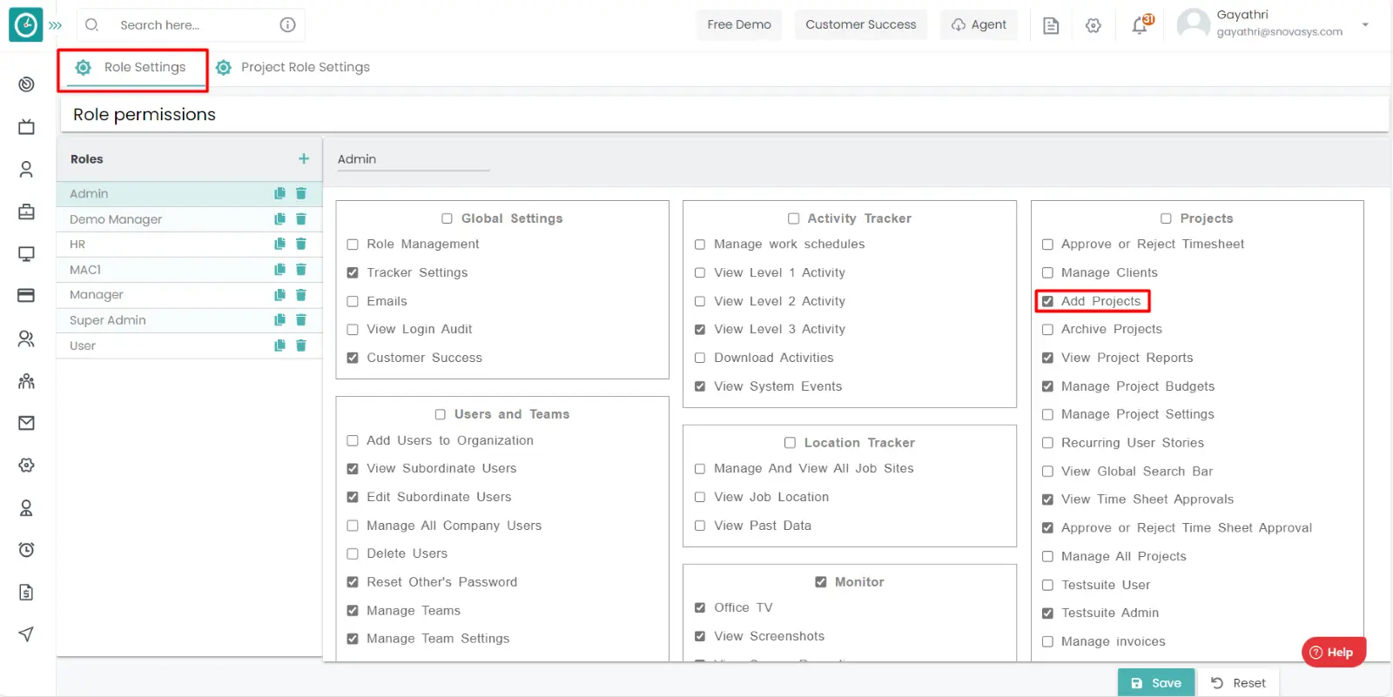Click the notification bell icon
The width and height of the screenshot is (1393, 697).
[x=1140, y=25]
